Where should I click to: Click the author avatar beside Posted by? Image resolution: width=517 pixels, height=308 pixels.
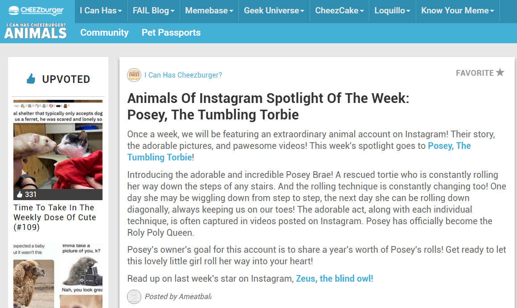tap(134, 297)
